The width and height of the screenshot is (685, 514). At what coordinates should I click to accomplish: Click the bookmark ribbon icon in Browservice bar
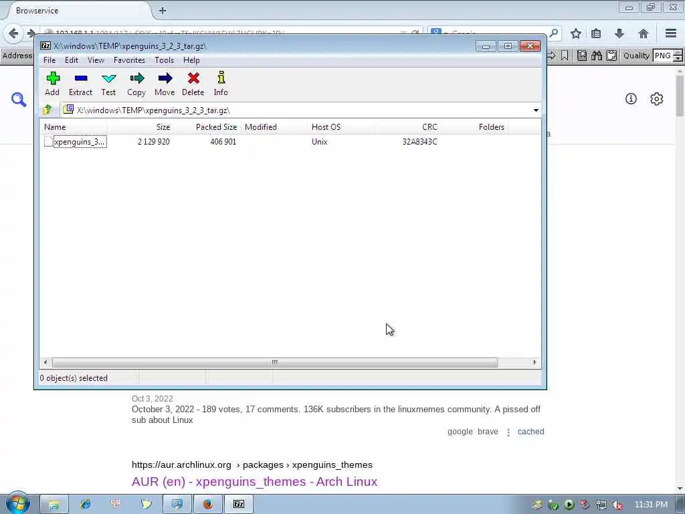[565, 56]
